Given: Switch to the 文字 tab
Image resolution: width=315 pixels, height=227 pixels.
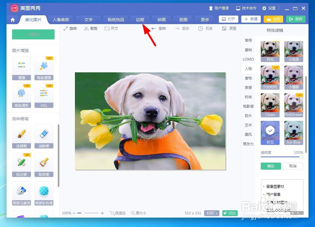Looking at the screenshot, I should coord(88,20).
